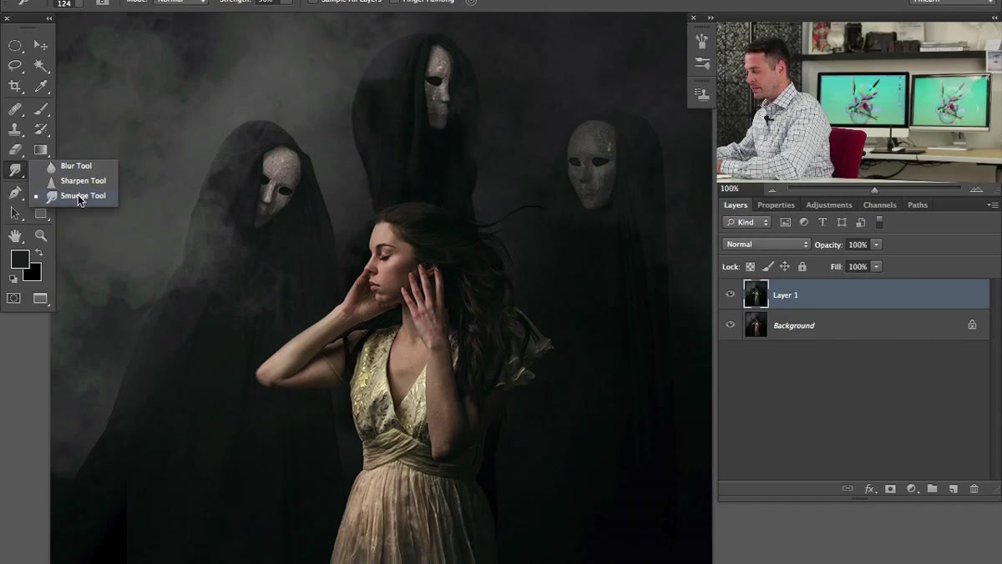
Task: Select the Rectangle shape tool
Action: (40, 213)
